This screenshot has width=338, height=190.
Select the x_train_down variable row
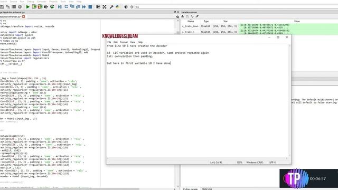pos(259,26)
